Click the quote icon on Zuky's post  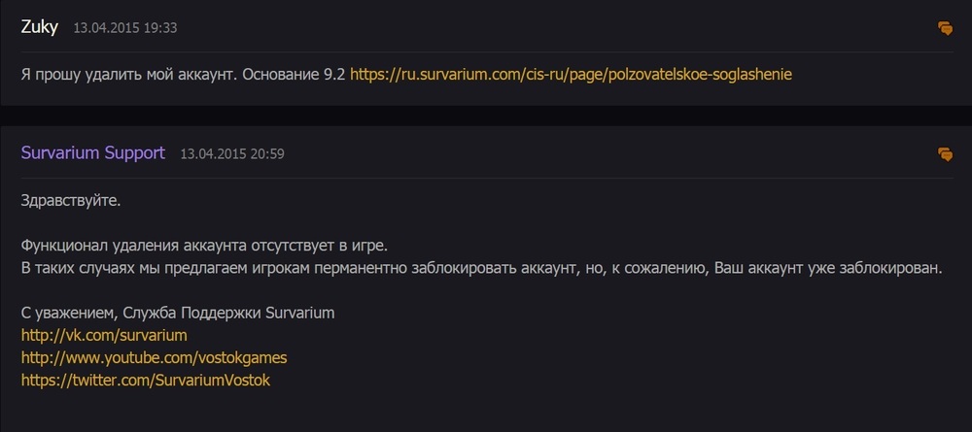[945, 29]
